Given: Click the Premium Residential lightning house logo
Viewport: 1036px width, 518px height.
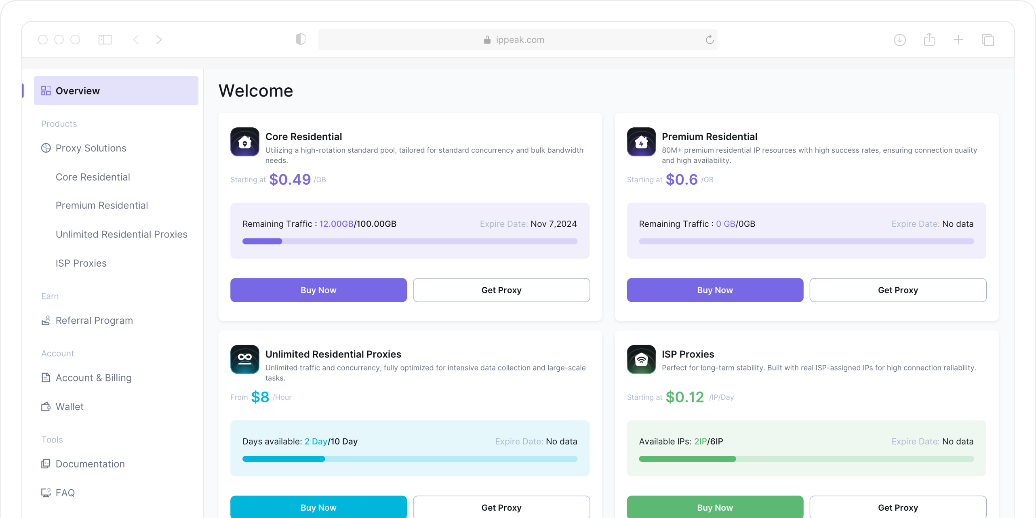Looking at the screenshot, I should click(x=641, y=142).
